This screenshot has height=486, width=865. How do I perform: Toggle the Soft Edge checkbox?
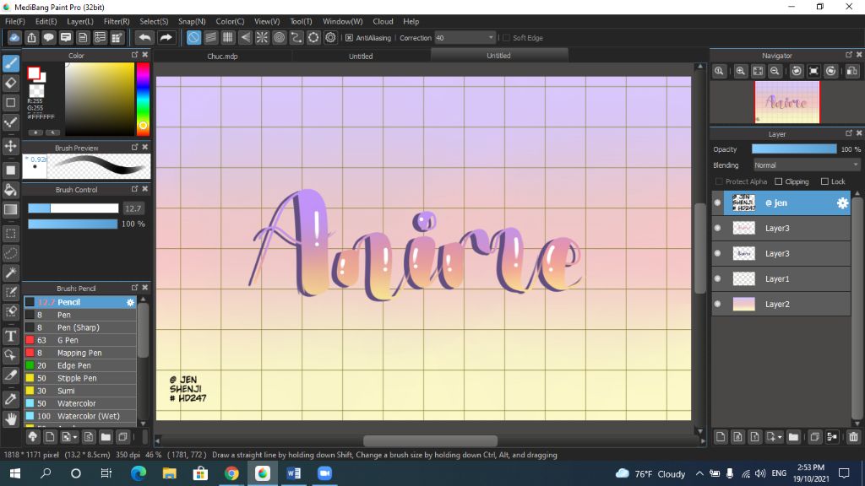point(507,37)
